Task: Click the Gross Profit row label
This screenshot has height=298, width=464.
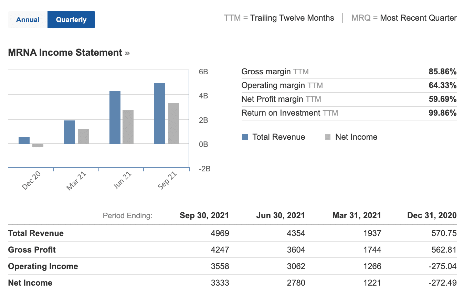Action: point(32,250)
